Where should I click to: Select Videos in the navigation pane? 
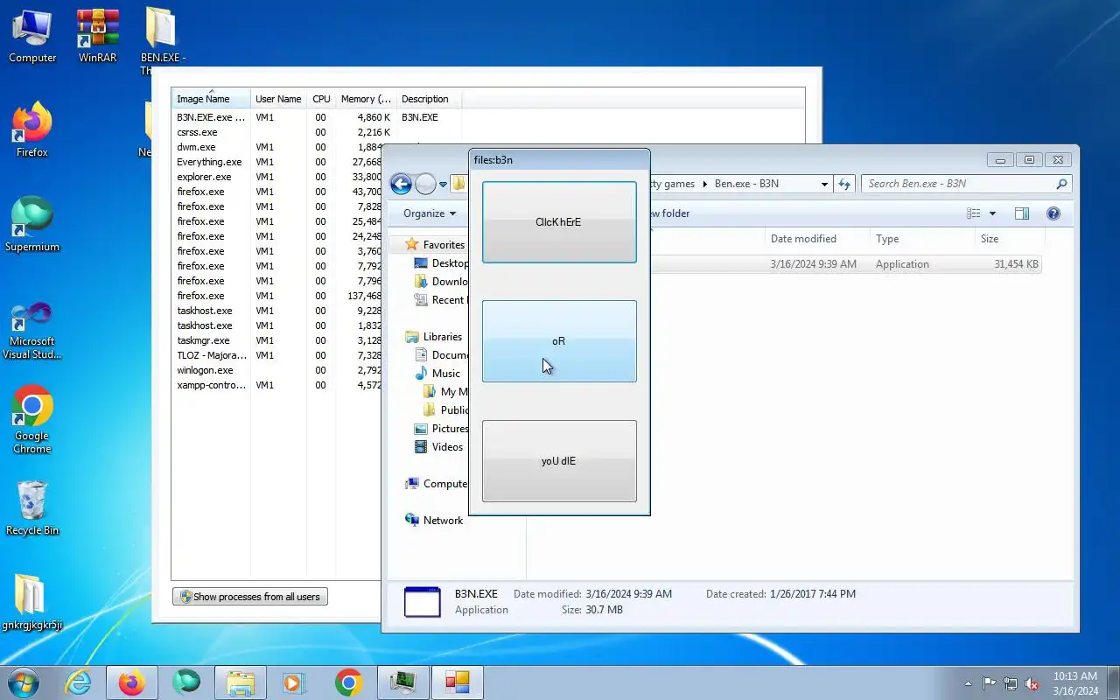[447, 447]
